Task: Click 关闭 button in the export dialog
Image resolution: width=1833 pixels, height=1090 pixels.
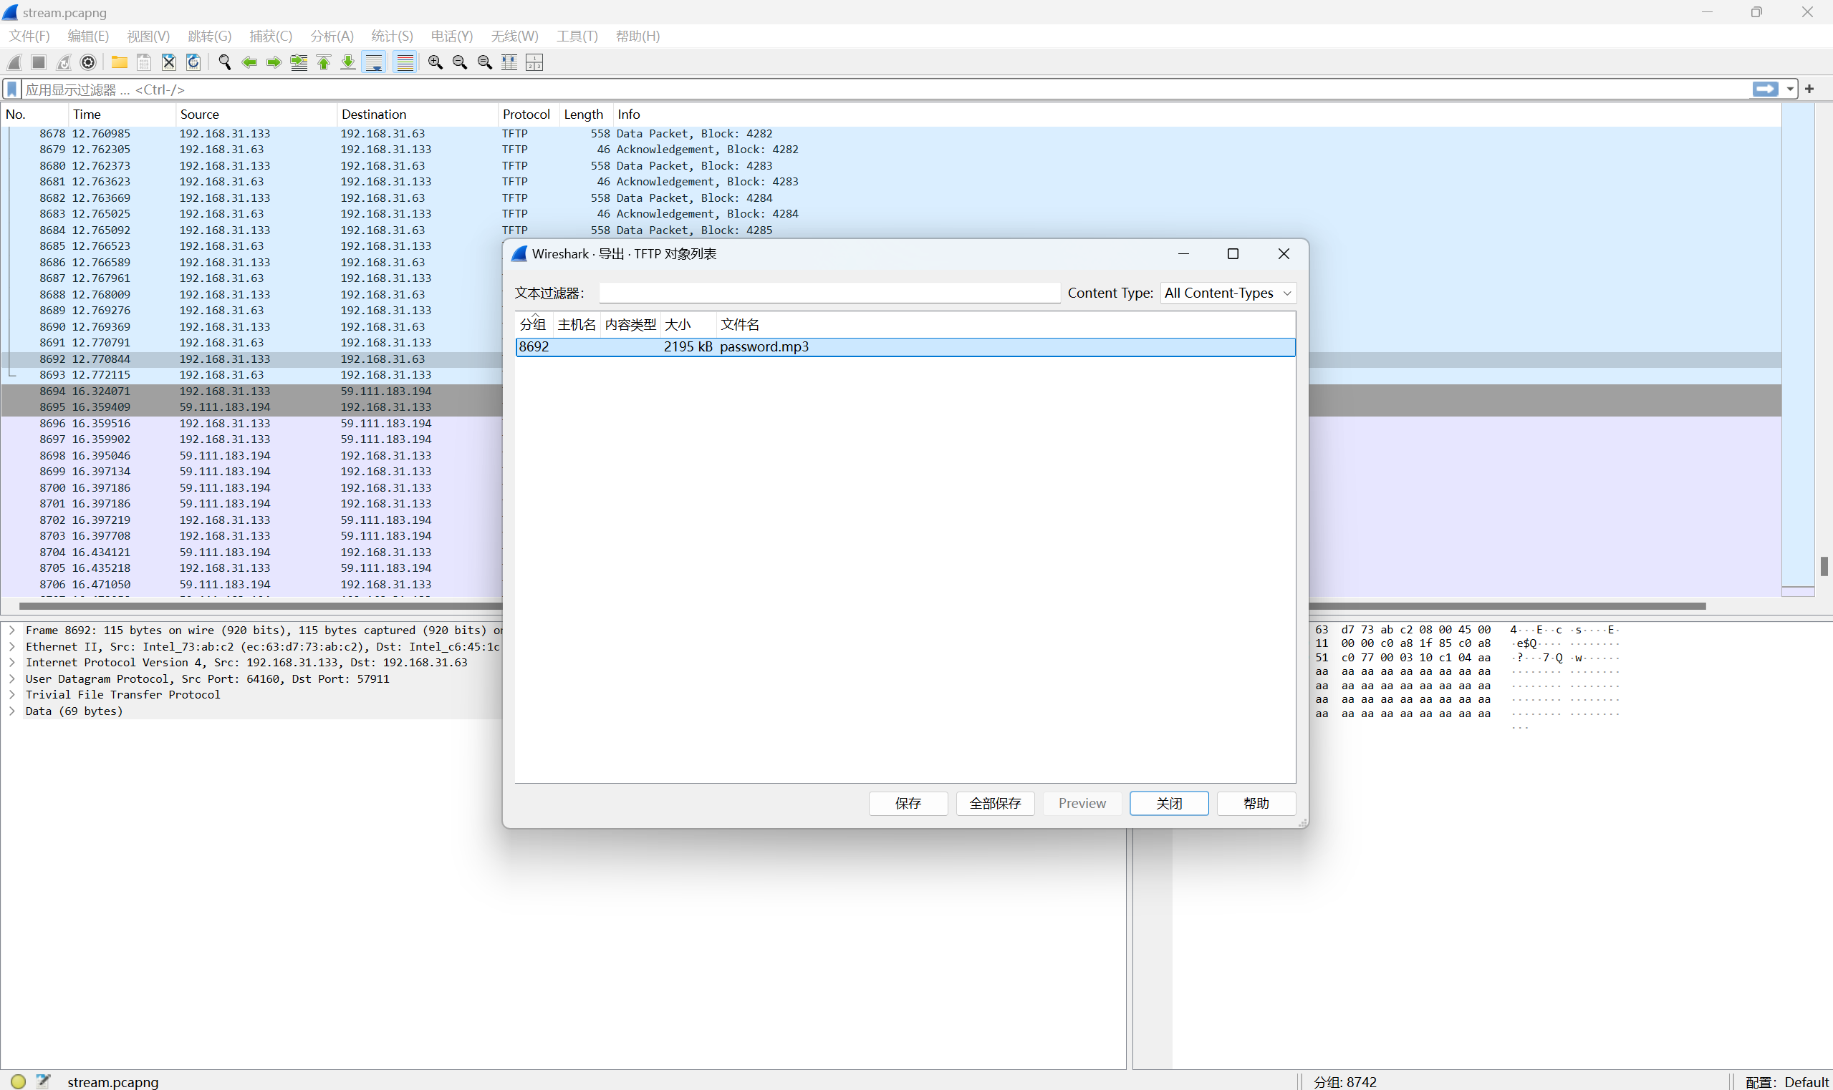Action: [1169, 804]
